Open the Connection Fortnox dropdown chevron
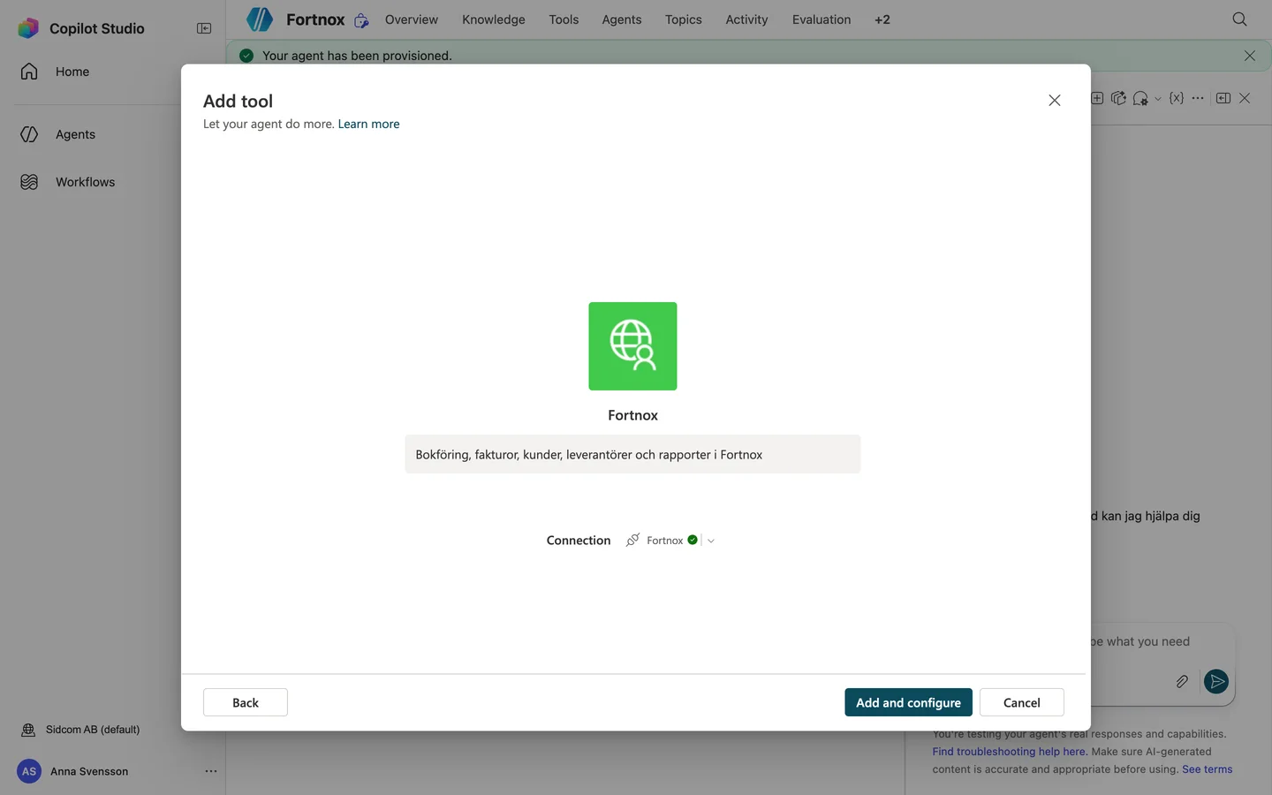This screenshot has width=1272, height=795. pos(711,541)
